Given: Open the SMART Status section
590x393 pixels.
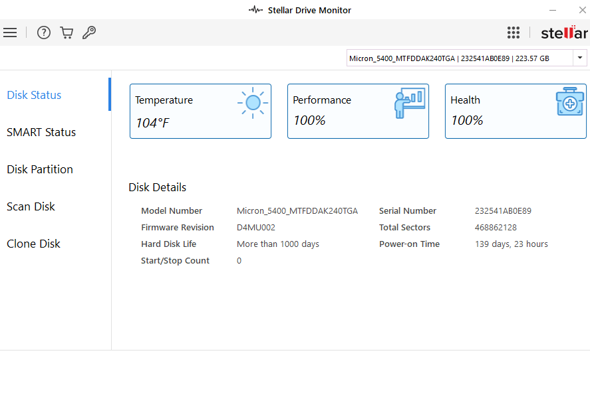Looking at the screenshot, I should (x=41, y=132).
